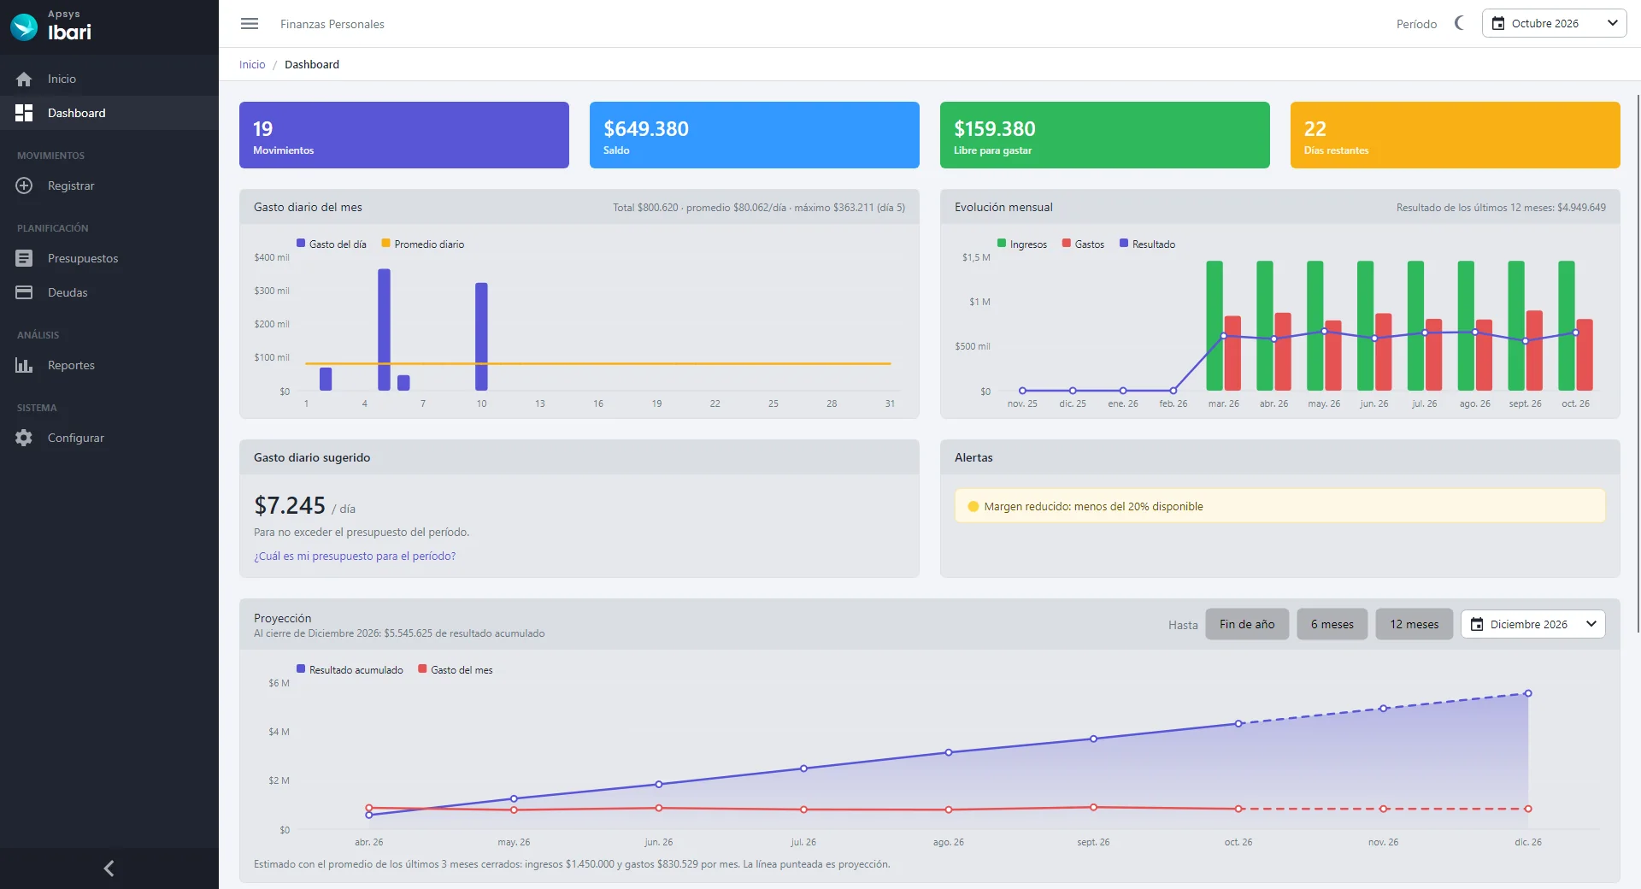Toggle 'Promedio diario' legend series

pos(423,244)
